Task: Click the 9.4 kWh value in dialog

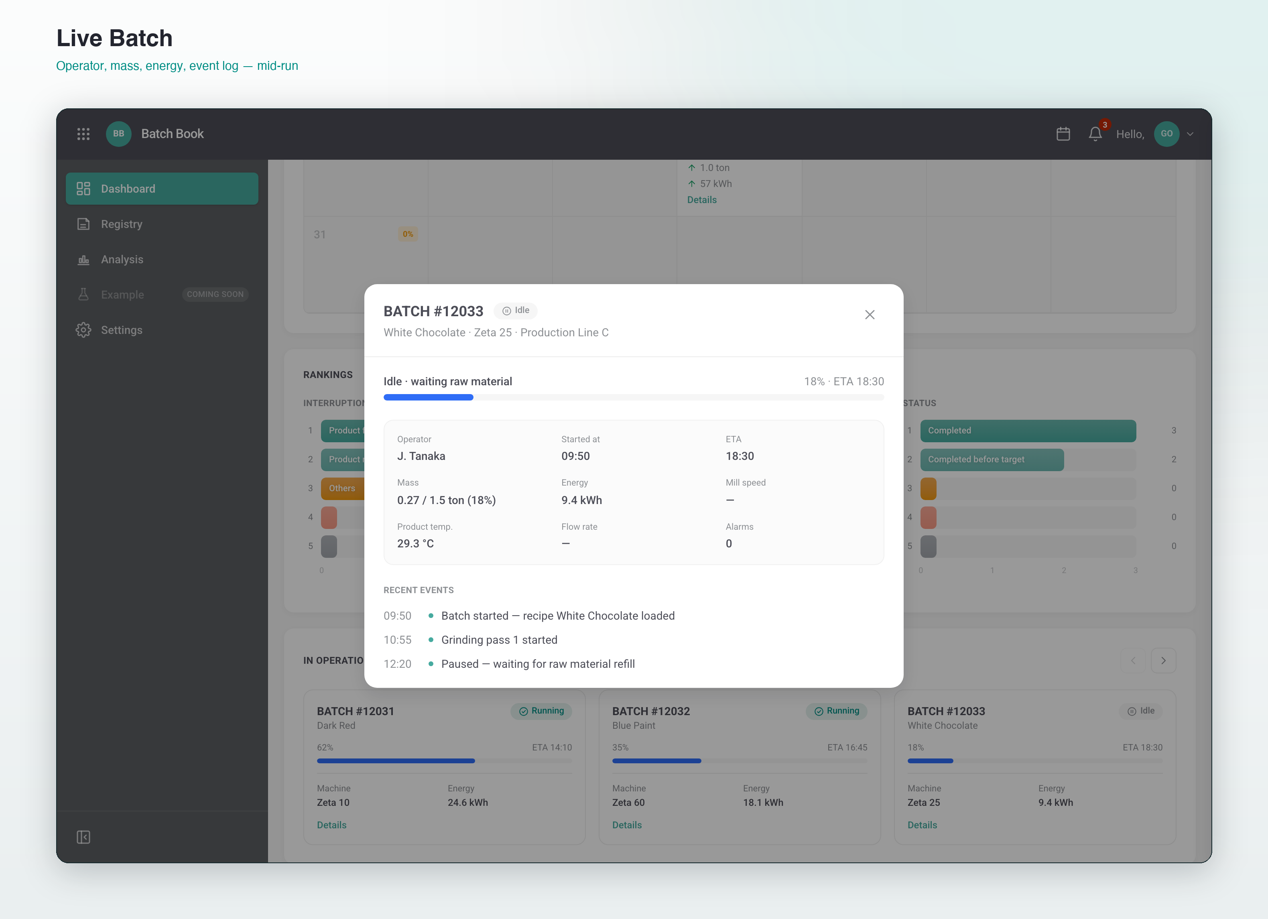Action: click(x=581, y=500)
